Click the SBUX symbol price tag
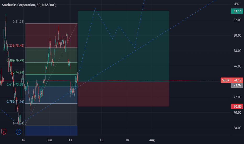The height and width of the screenshot is (144, 244). 226,80
